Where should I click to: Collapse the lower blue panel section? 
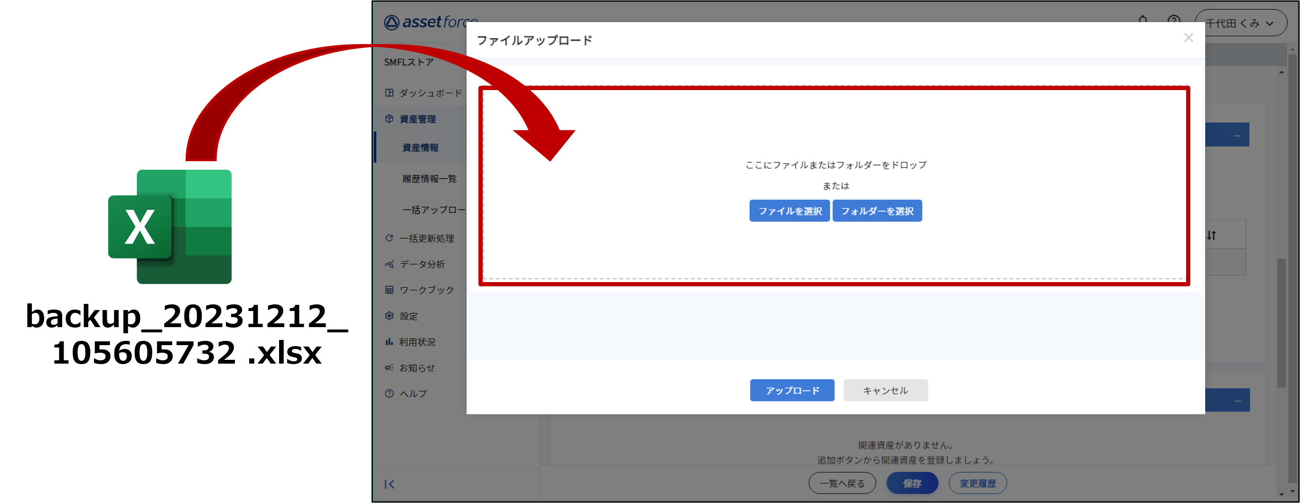1237,401
